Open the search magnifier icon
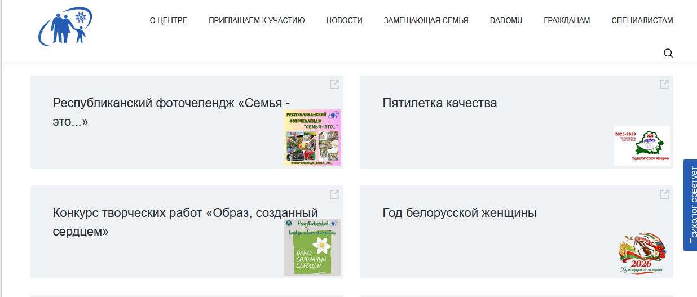Image resolution: width=697 pixels, height=297 pixels. click(668, 54)
